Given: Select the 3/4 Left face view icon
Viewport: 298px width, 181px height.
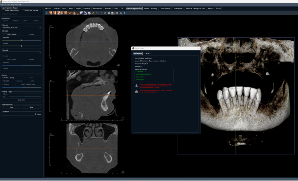Looking at the screenshot, I should coord(54,13).
